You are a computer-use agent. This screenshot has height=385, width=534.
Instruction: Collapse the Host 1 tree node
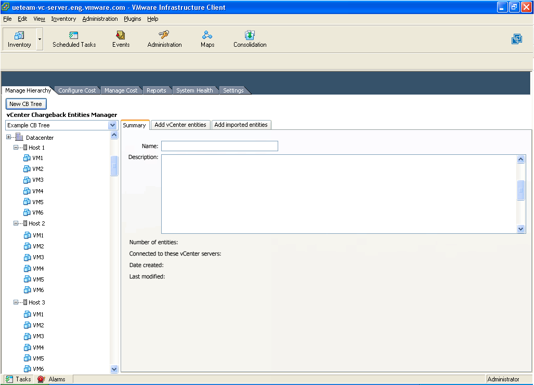coord(16,148)
